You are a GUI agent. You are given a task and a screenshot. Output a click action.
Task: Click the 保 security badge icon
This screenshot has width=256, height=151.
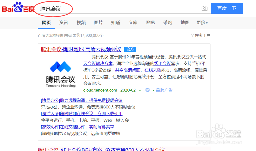coord(147,90)
